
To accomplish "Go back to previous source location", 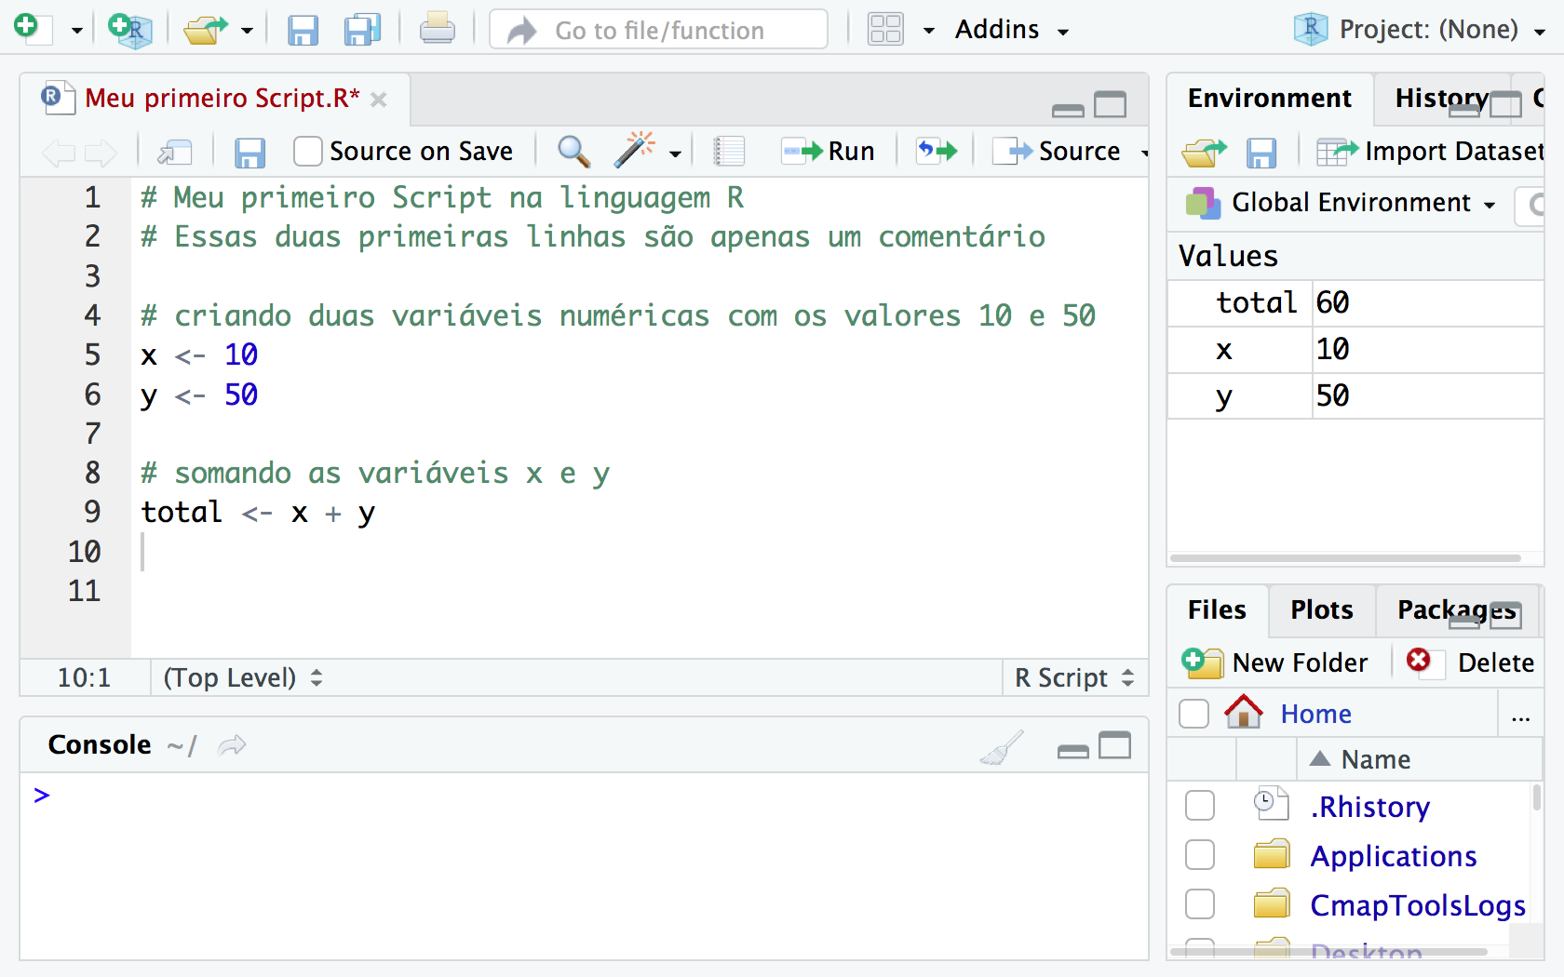I will (58, 153).
